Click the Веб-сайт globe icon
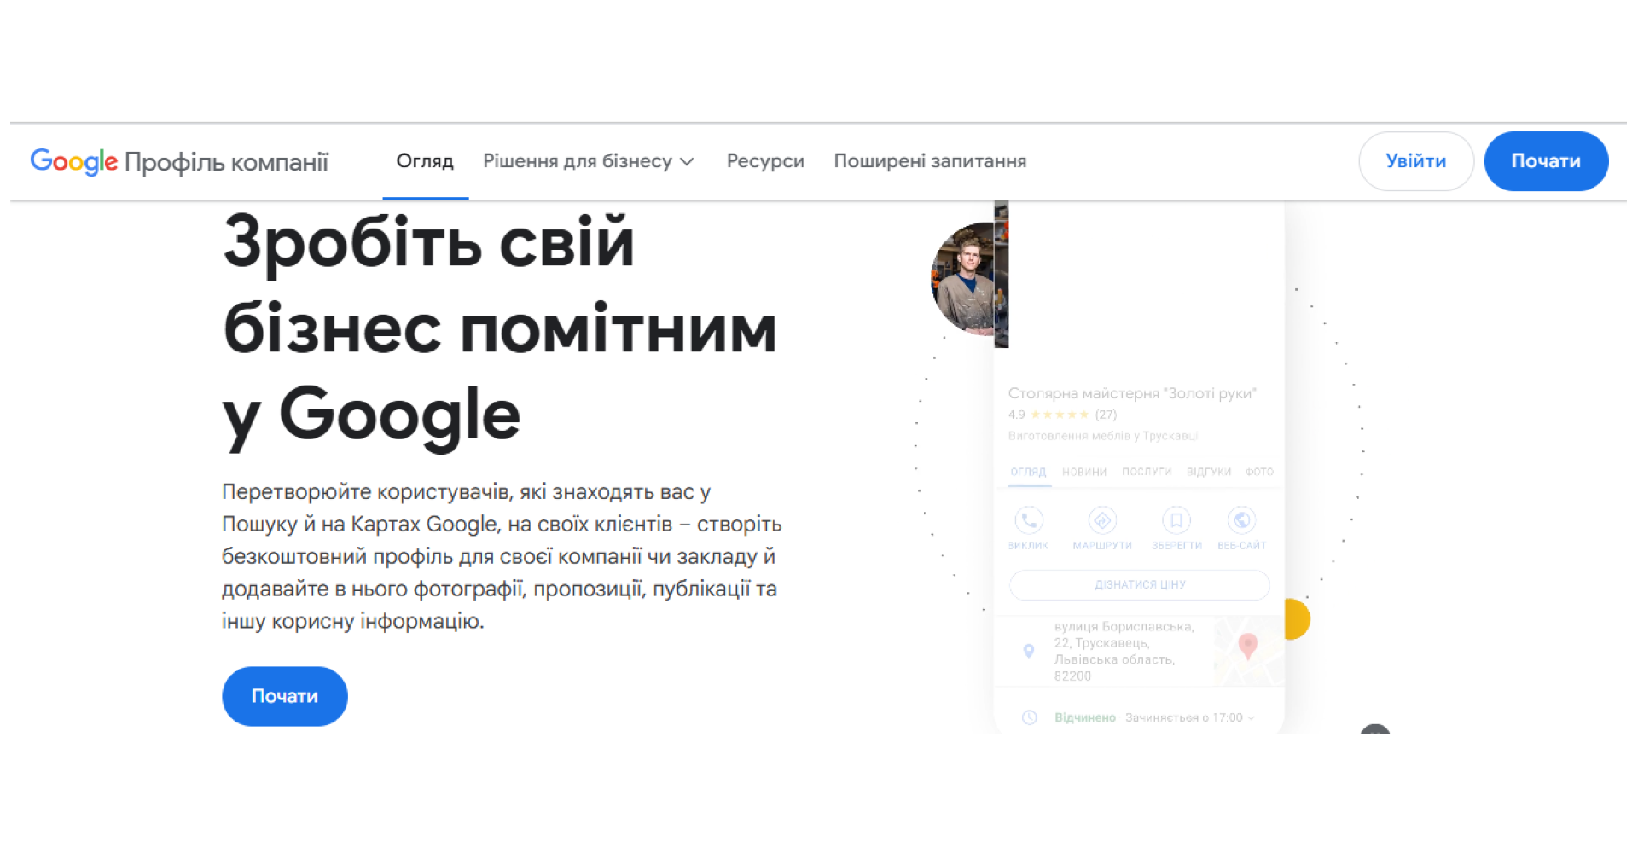The image size is (1638, 853). 1241,520
